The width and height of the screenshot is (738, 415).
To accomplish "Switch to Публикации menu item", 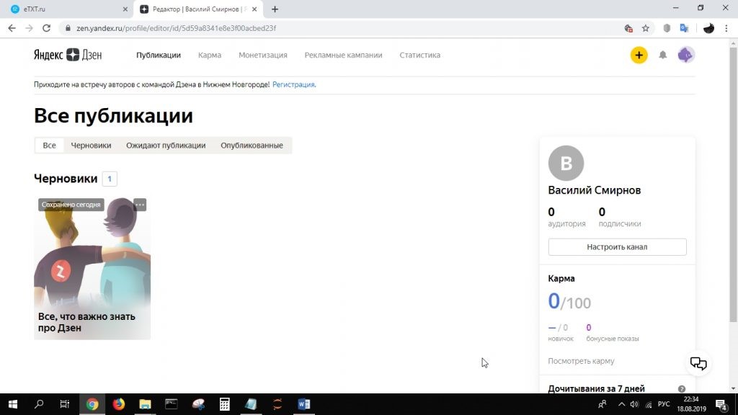I will [x=159, y=55].
